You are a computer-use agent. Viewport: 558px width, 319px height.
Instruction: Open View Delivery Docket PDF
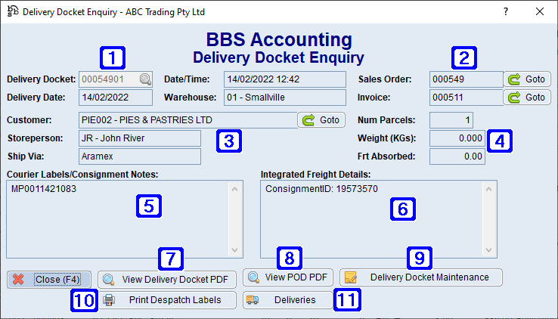(167, 280)
